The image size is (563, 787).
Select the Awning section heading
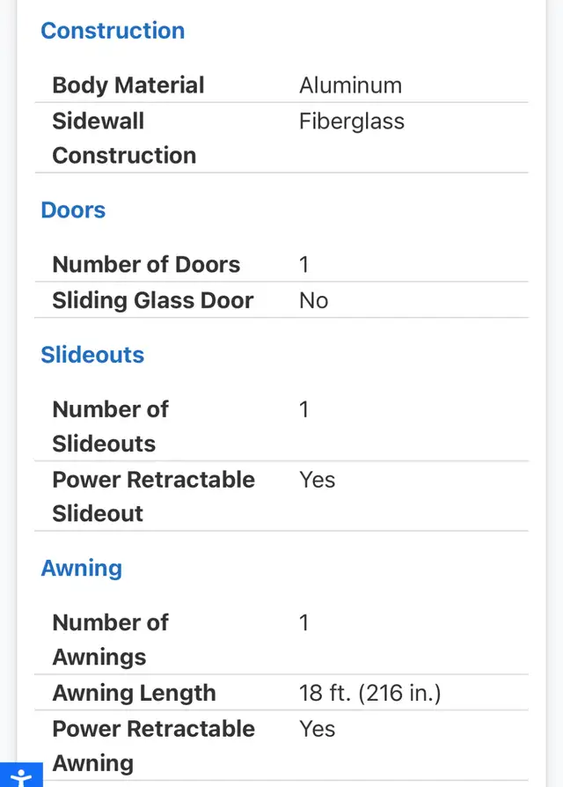coord(82,569)
